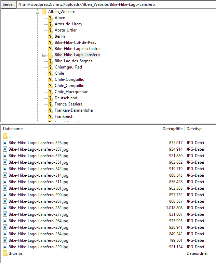This screenshot has width=216, height=263.
Task: Select file Bike-Hike-Lago-Lansfero-229.jpg
Action: point(38,247)
